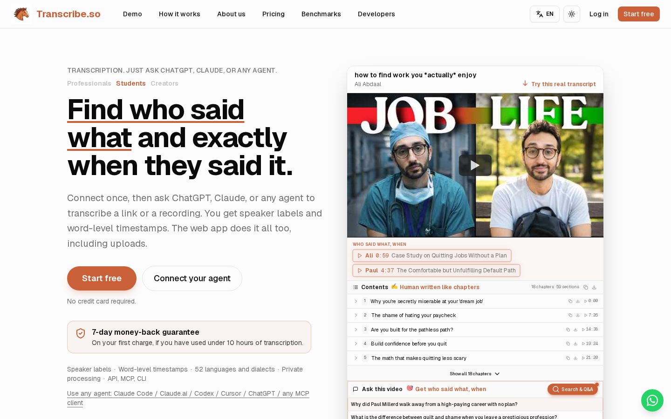Copy chapter 'Why you're secretly miserable'
The width and height of the screenshot is (671, 419).
(x=570, y=301)
